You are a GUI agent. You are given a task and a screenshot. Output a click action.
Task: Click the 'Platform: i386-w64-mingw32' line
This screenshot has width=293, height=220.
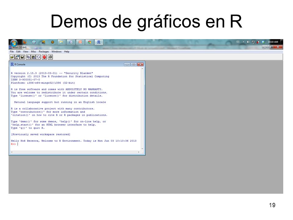(x=43, y=83)
